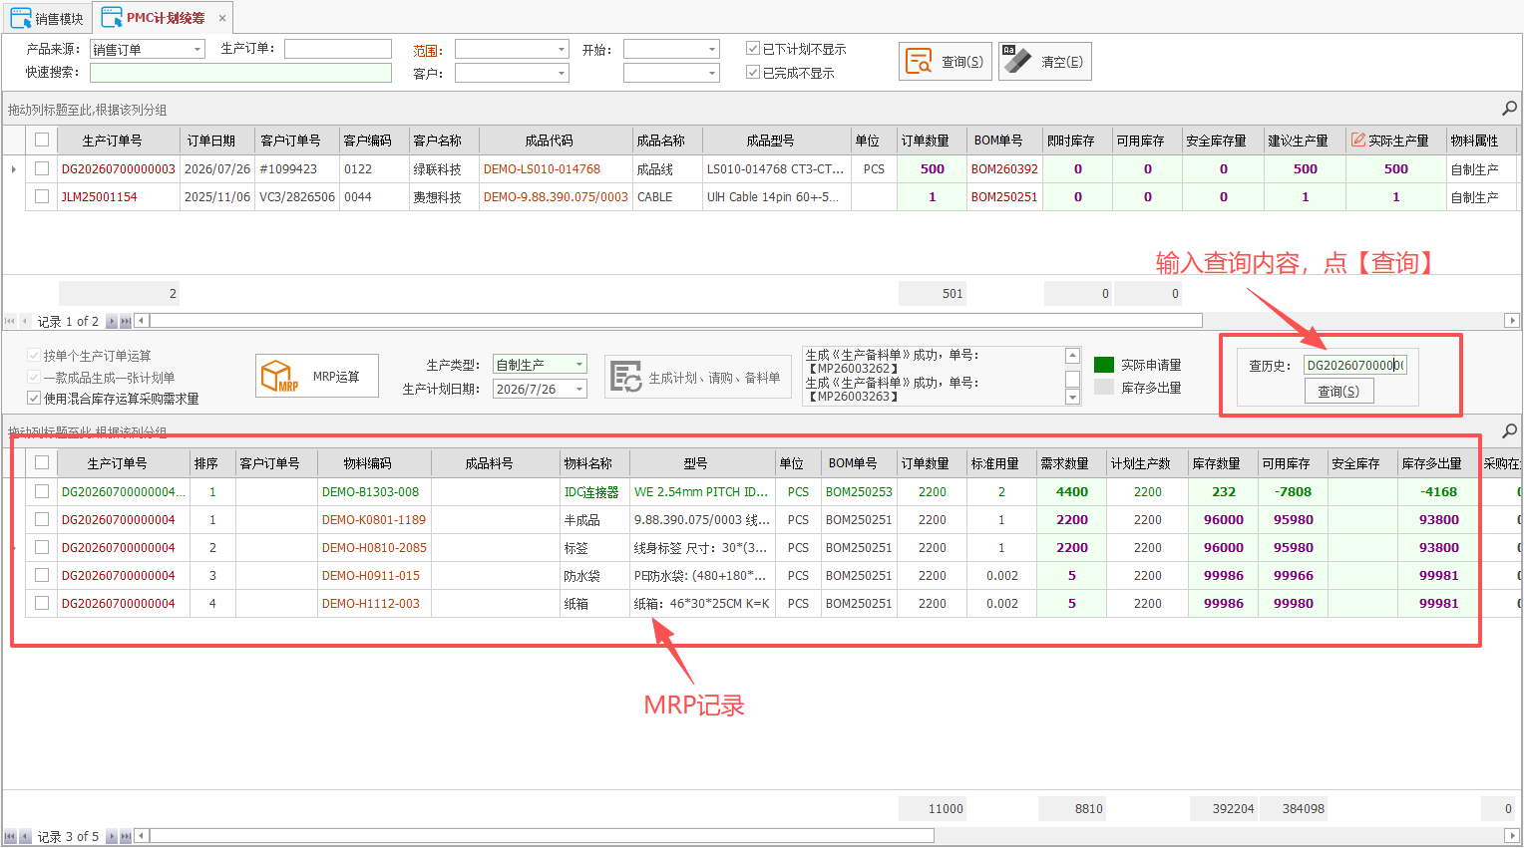Sort by 生产订单号 column in upper grid
Image resolution: width=1524 pixels, height=848 pixels.
112,141
